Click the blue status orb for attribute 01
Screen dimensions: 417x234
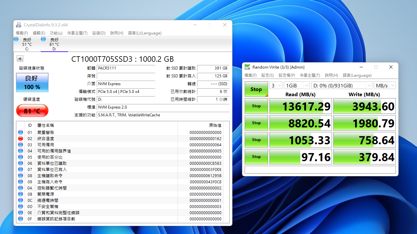pos(21,132)
